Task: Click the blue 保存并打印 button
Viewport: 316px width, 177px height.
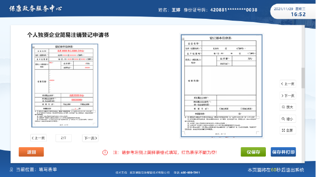Action: [283, 152]
